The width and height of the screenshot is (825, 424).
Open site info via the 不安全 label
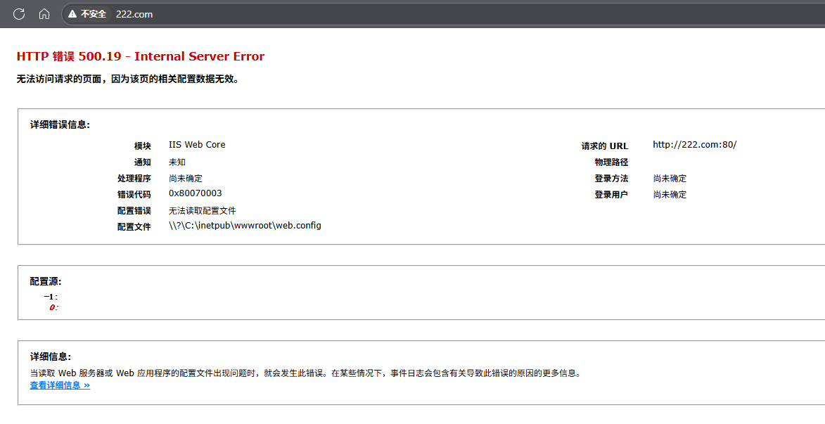pos(93,14)
